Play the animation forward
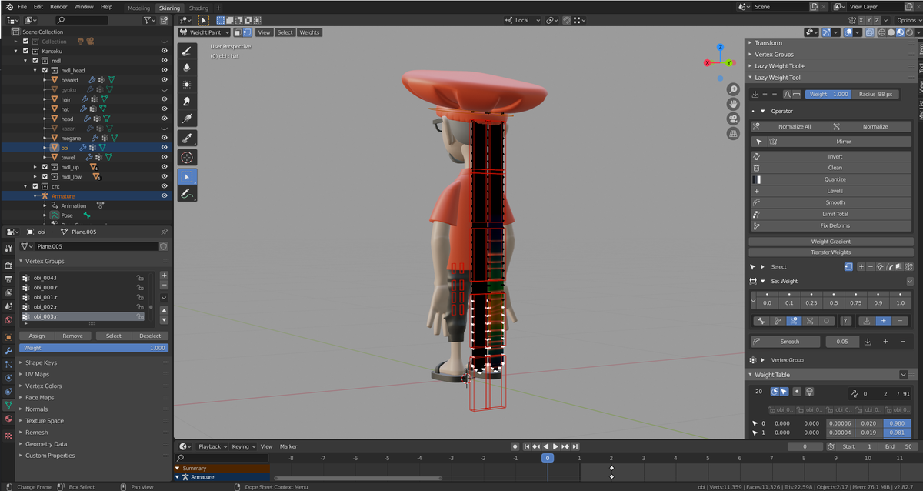This screenshot has height=491, width=923. [555, 446]
